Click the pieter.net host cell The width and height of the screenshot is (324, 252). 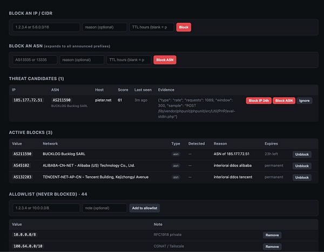click(x=103, y=100)
